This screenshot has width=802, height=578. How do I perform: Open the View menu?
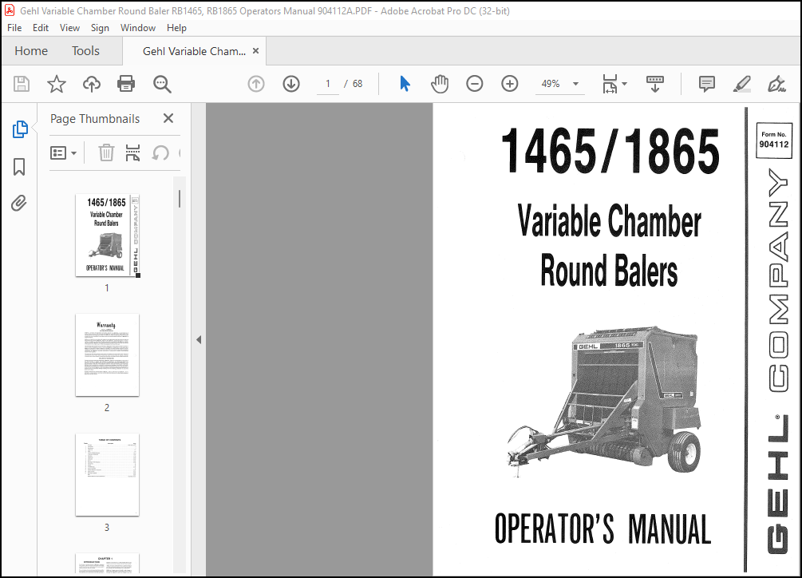coord(69,28)
